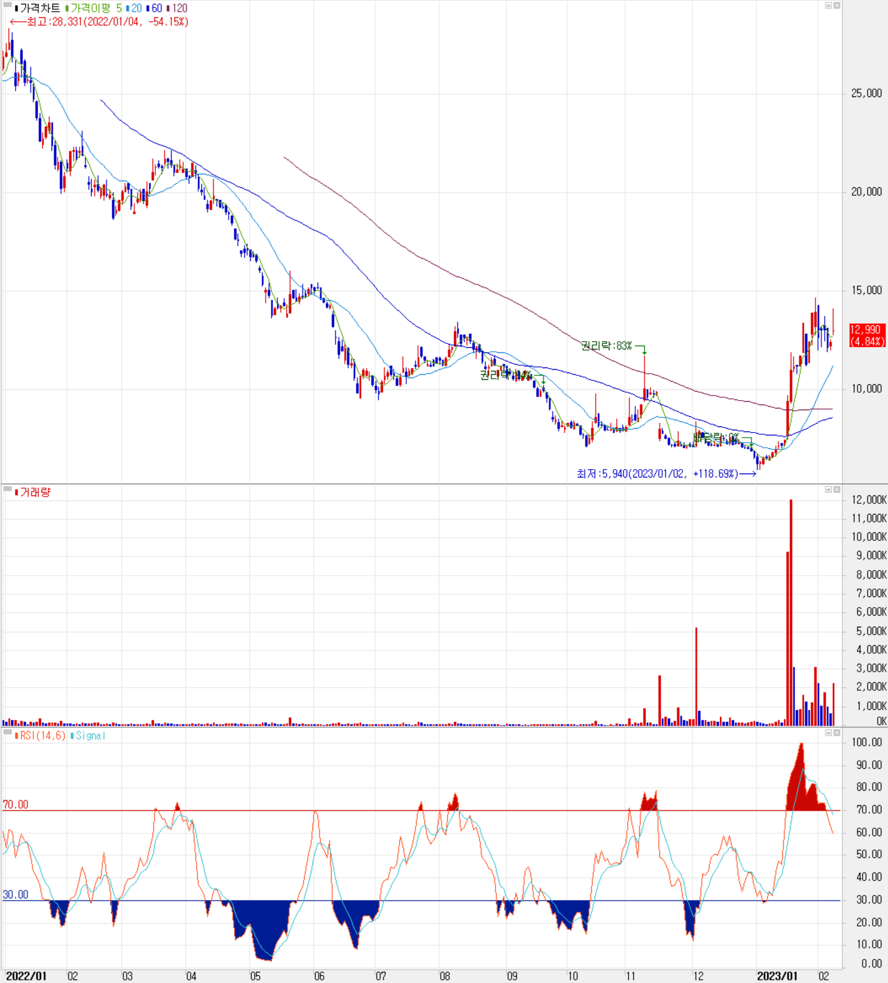The image size is (888, 983).
Task: Click the RSI 30.00 oversold level label
Action: click(x=15, y=895)
